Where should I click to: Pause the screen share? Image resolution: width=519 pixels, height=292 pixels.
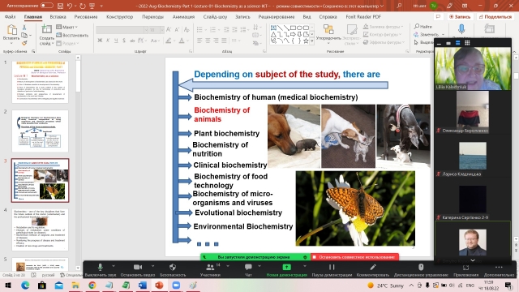(332, 270)
